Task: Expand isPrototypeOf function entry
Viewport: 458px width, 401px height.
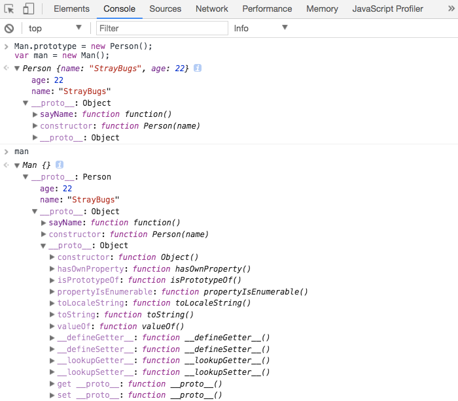Action: click(52, 280)
